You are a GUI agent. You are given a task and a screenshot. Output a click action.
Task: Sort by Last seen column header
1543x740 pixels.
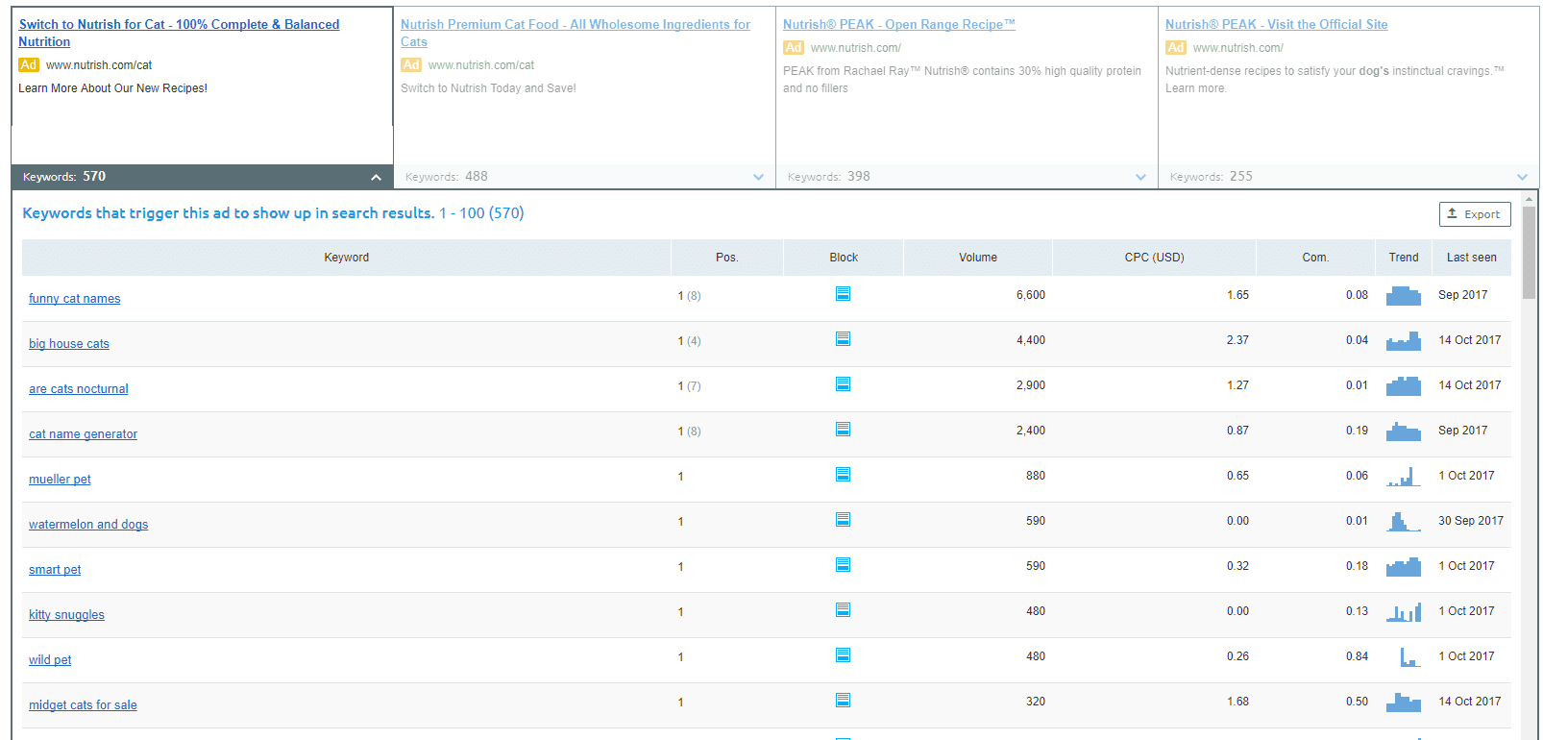tap(1471, 258)
